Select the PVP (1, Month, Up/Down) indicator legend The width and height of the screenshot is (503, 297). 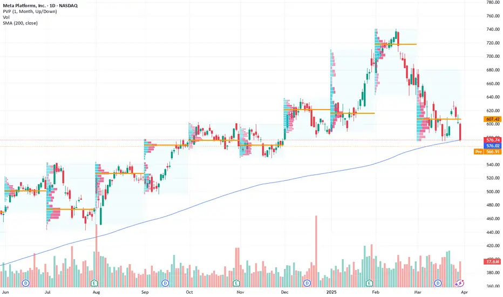tap(30, 11)
